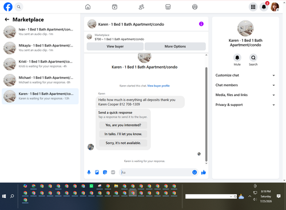Click the $700 listing title under Marketplace

click(120, 39)
